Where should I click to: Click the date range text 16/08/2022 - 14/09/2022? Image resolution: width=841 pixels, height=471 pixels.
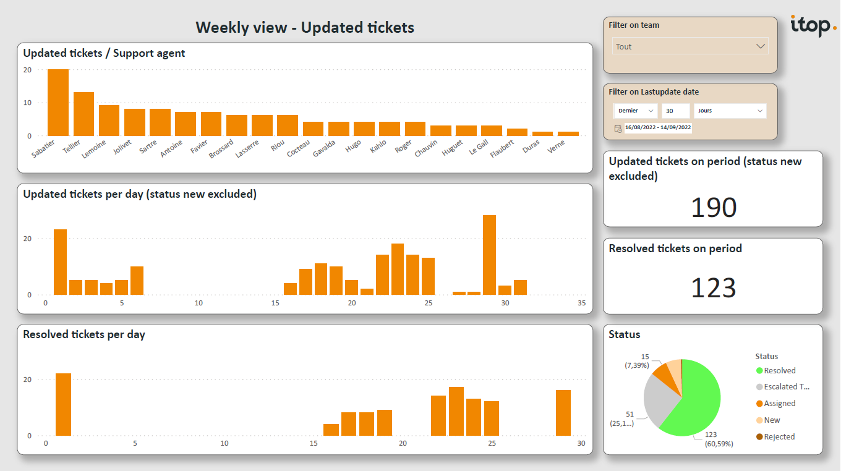pos(658,127)
